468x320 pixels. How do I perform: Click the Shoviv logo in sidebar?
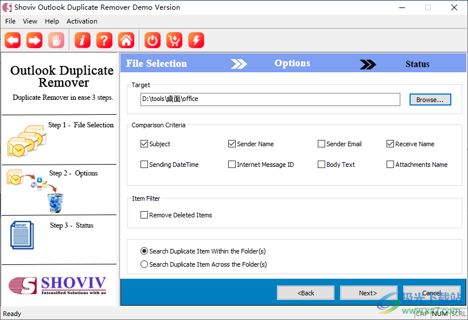pos(57,286)
